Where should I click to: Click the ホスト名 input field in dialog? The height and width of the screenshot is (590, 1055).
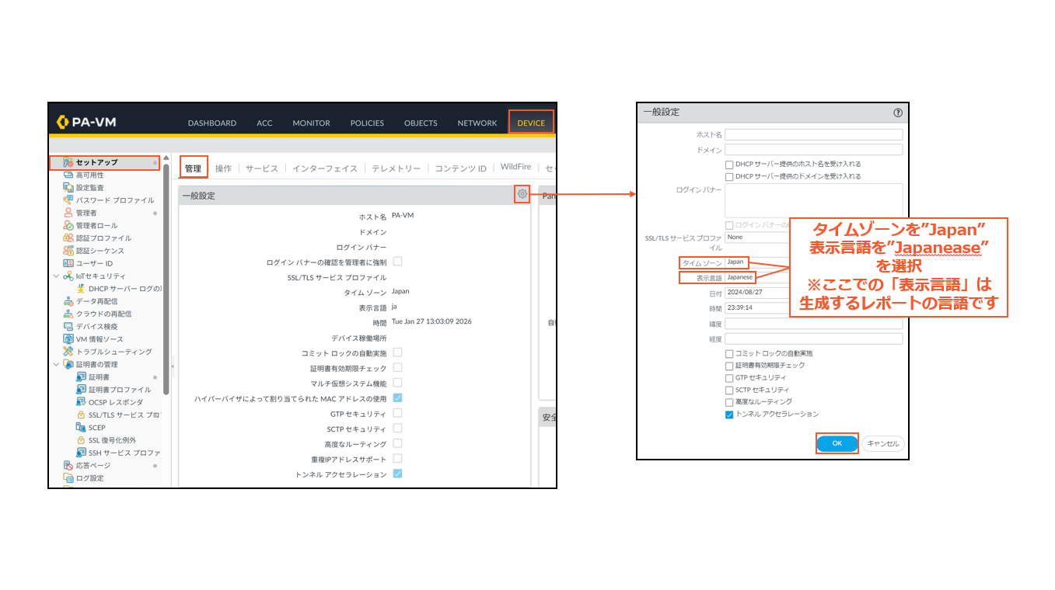[x=813, y=135]
